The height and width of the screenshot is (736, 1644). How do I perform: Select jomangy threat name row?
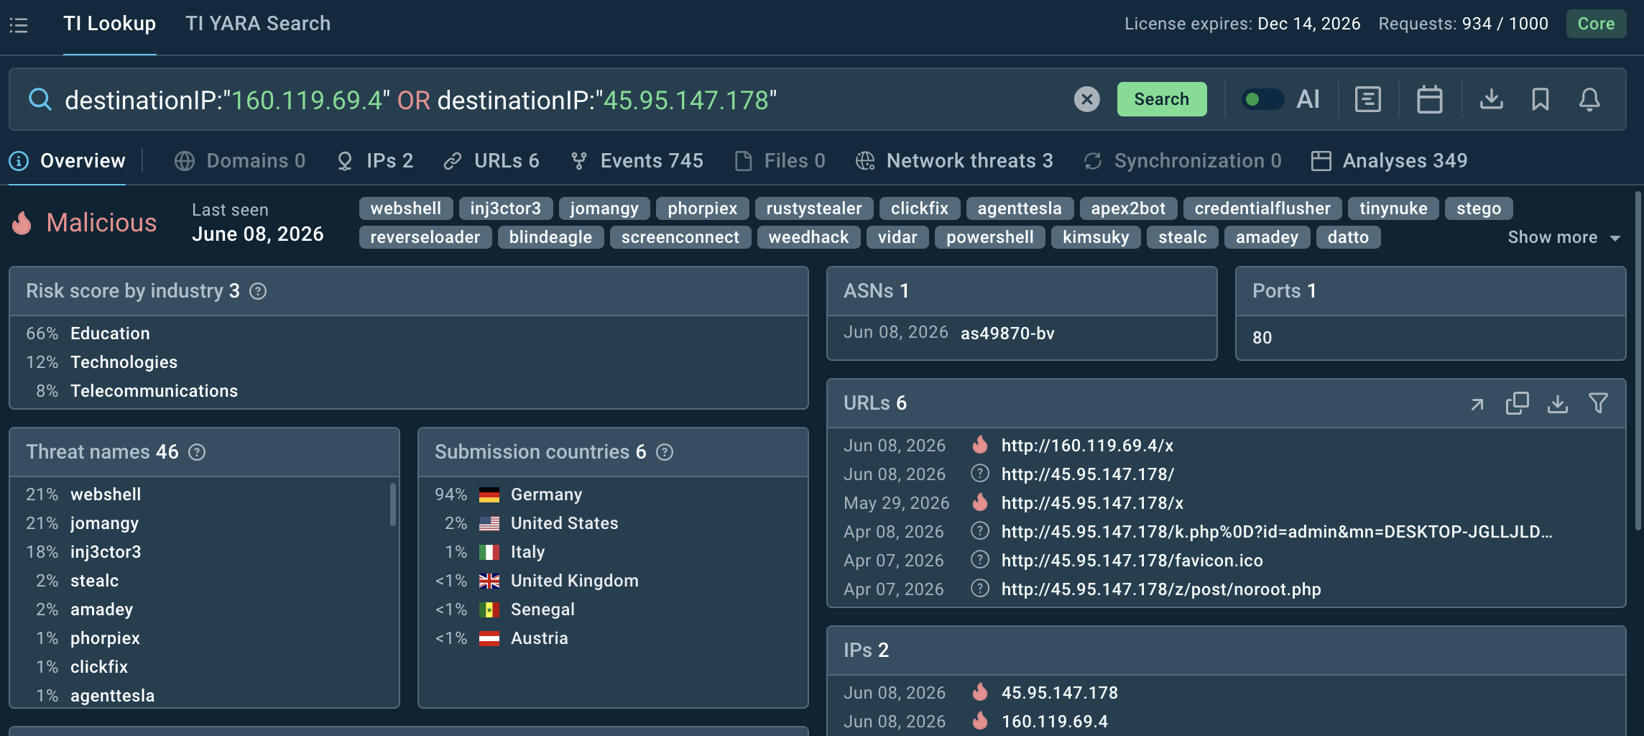point(203,523)
